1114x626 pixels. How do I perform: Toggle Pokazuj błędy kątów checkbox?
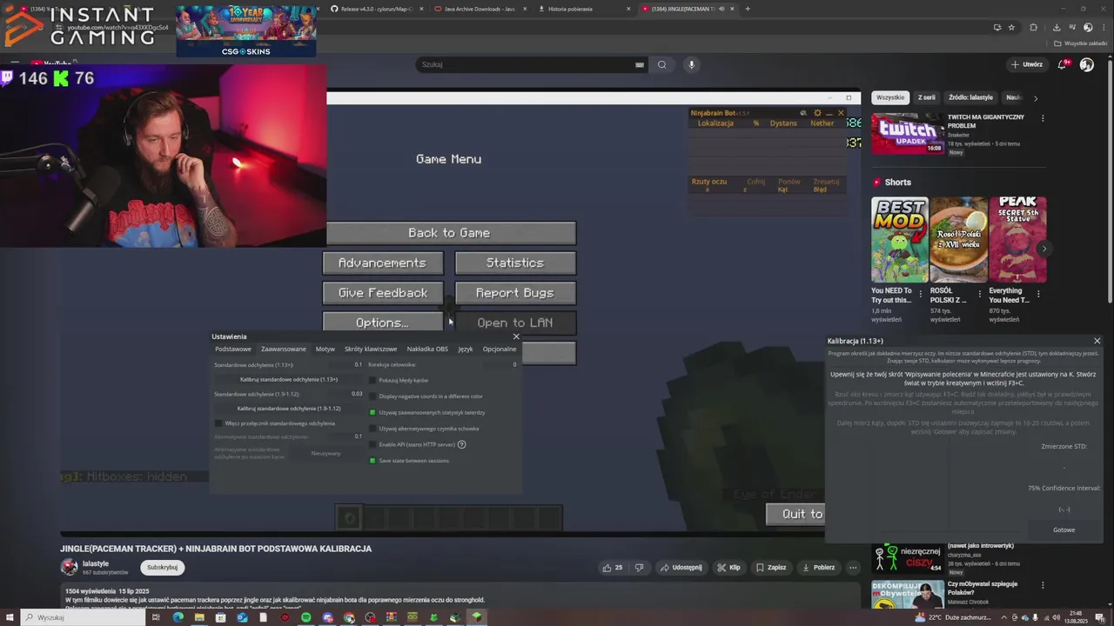tap(372, 380)
